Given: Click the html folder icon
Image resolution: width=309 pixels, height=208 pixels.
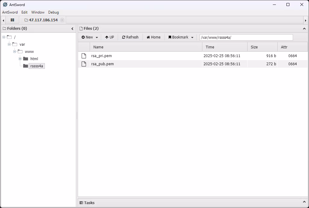Looking at the screenshot, I should tap(26, 59).
